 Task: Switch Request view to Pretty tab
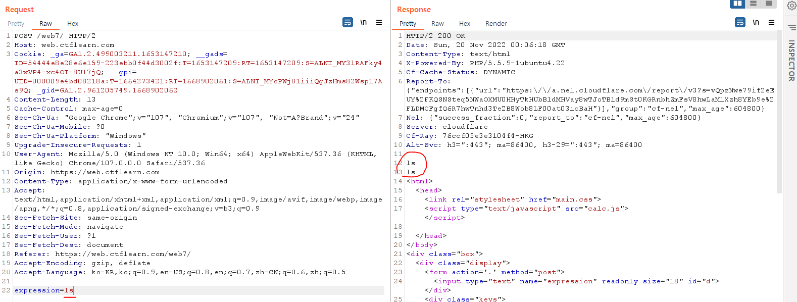16,24
